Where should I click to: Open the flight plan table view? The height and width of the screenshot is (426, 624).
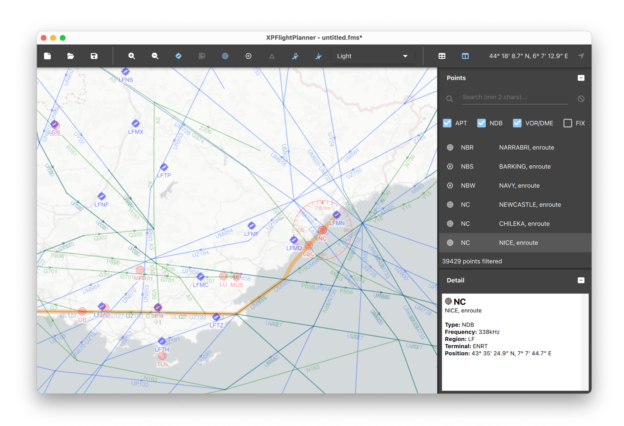(442, 56)
